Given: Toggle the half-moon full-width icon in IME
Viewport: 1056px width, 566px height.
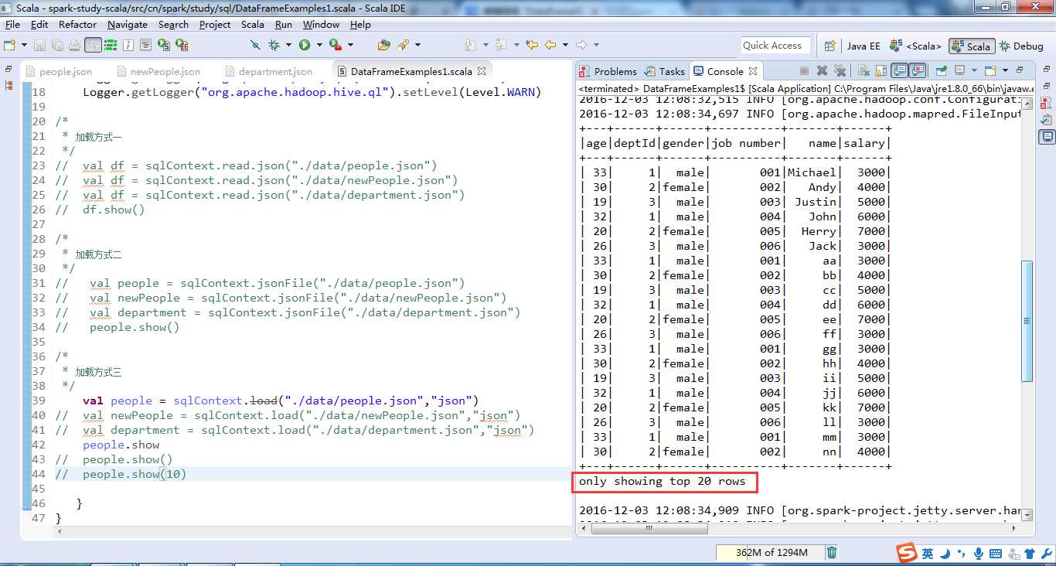Looking at the screenshot, I should point(945,553).
